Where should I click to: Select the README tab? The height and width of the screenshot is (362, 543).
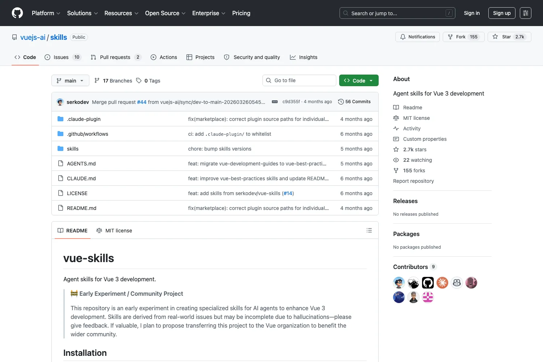pos(72,231)
